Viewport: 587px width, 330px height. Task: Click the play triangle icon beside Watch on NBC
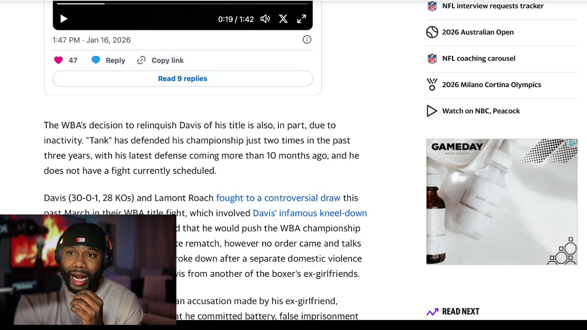coord(432,111)
